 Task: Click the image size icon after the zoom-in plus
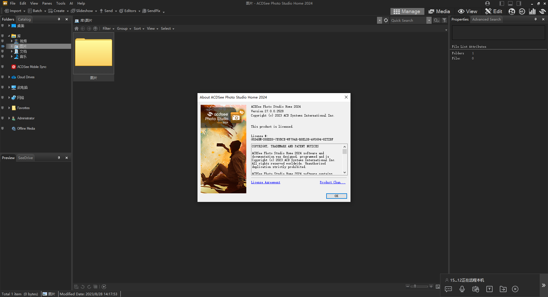pyautogui.click(x=438, y=286)
